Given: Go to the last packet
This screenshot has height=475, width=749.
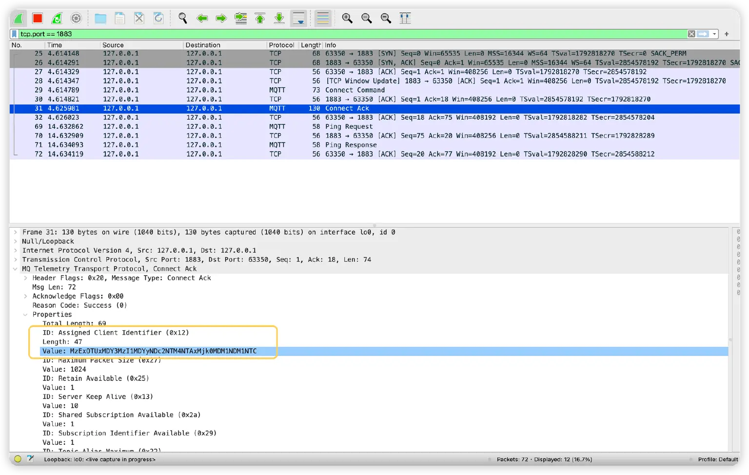Looking at the screenshot, I should click(x=278, y=18).
